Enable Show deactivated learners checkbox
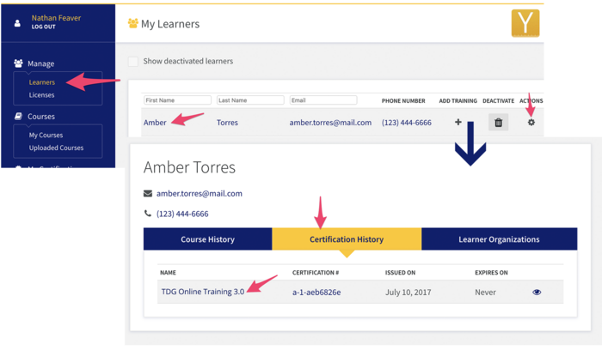Screen dimensions: 602x356 pos(132,61)
